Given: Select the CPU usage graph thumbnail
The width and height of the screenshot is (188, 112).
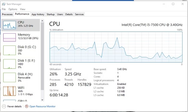Looking at the screenshot, I should [9, 25].
